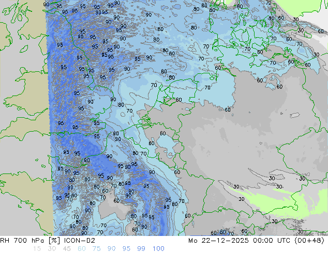Select the legend value 15
Viewport: 328px width, 253px height.
pos(37,249)
